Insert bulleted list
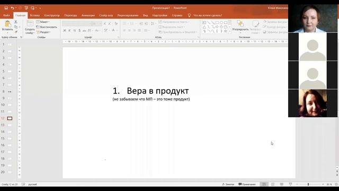Viewport: 339px width, 191px height. click(124, 23)
